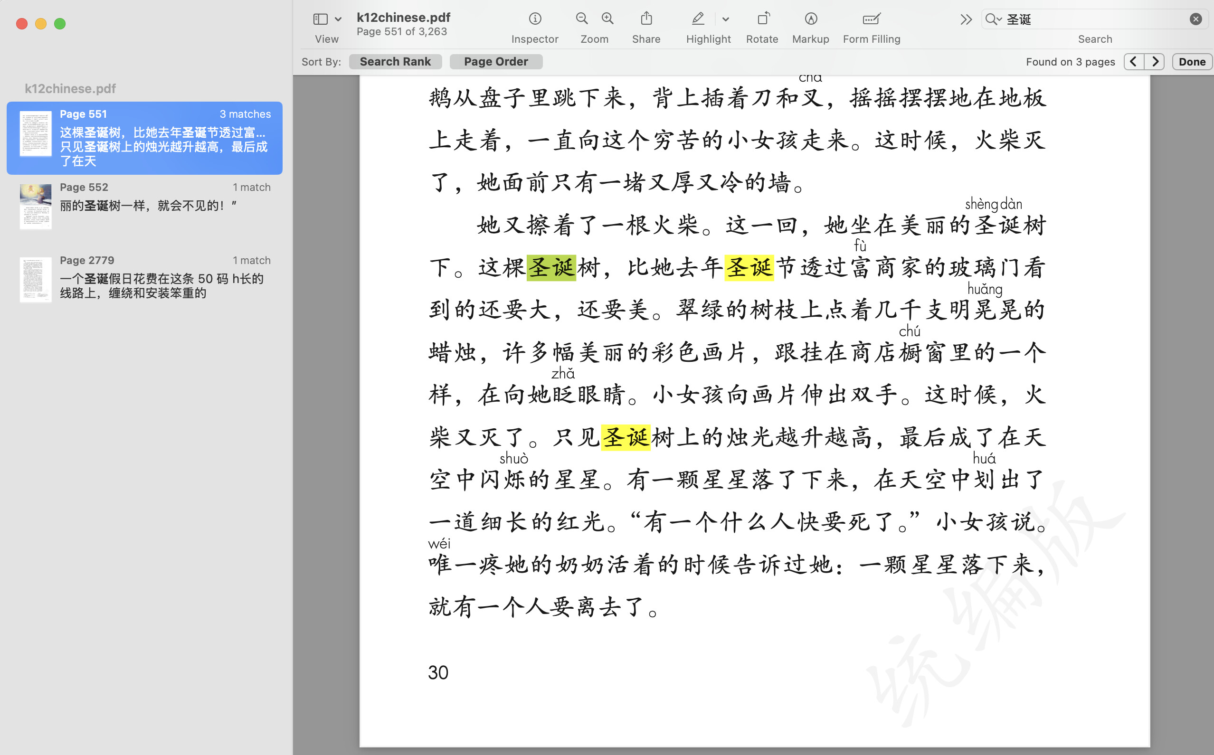The image size is (1214, 755).
Task: Show the Markup toolbar
Action: [810, 19]
